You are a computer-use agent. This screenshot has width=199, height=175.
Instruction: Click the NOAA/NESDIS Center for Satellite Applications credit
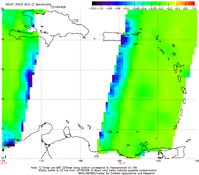pyautogui.click(x=116, y=173)
